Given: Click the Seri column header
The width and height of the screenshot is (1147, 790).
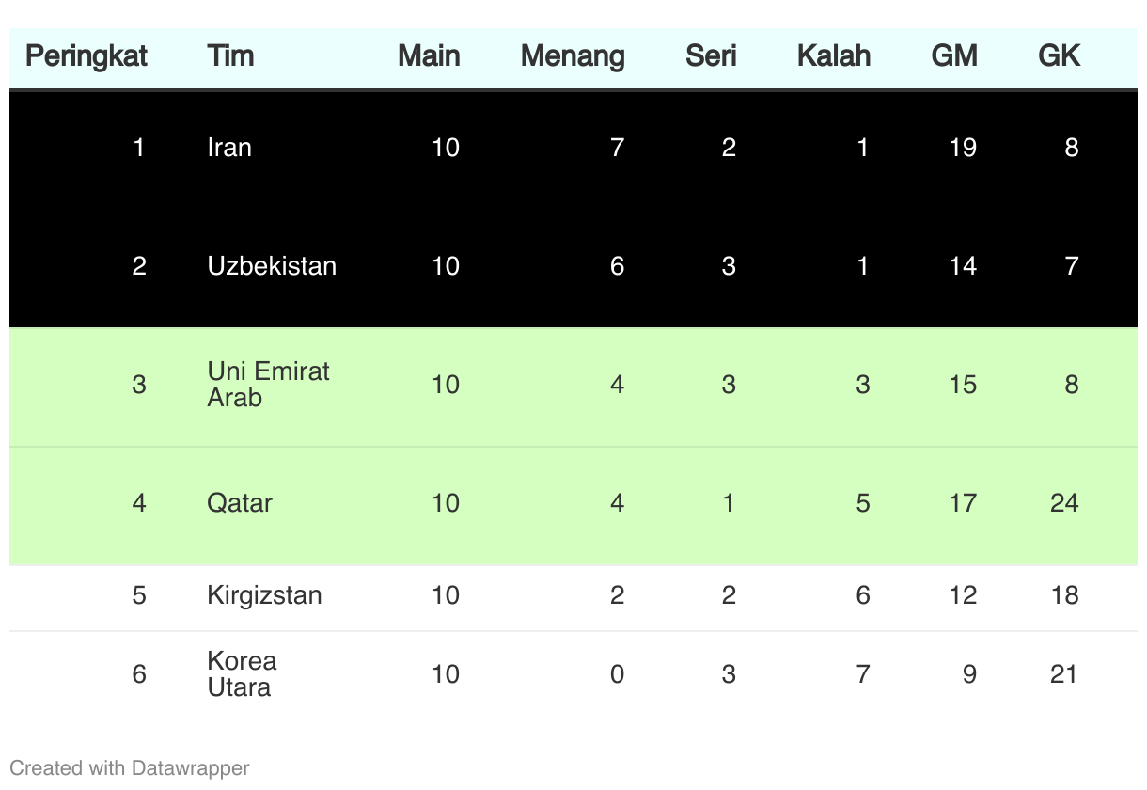Looking at the screenshot, I should tap(711, 56).
